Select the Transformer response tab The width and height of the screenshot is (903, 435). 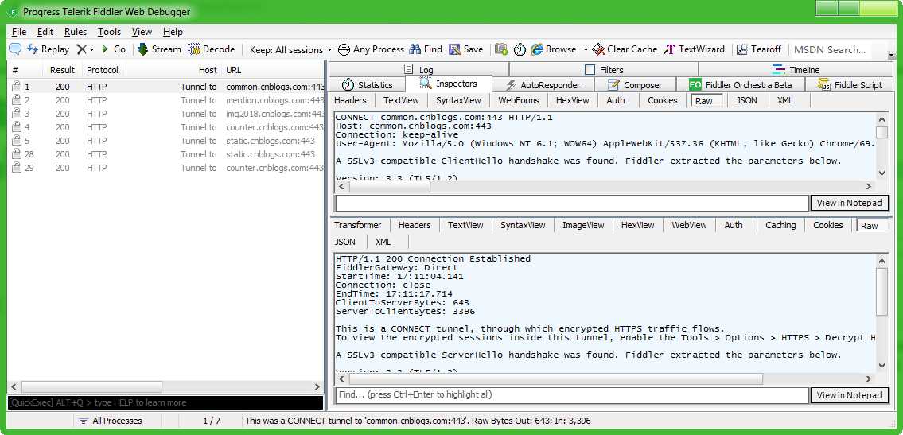coord(358,225)
